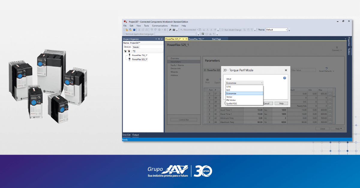Switch to the PowerFlex 753_1 document tab

coord(197,39)
